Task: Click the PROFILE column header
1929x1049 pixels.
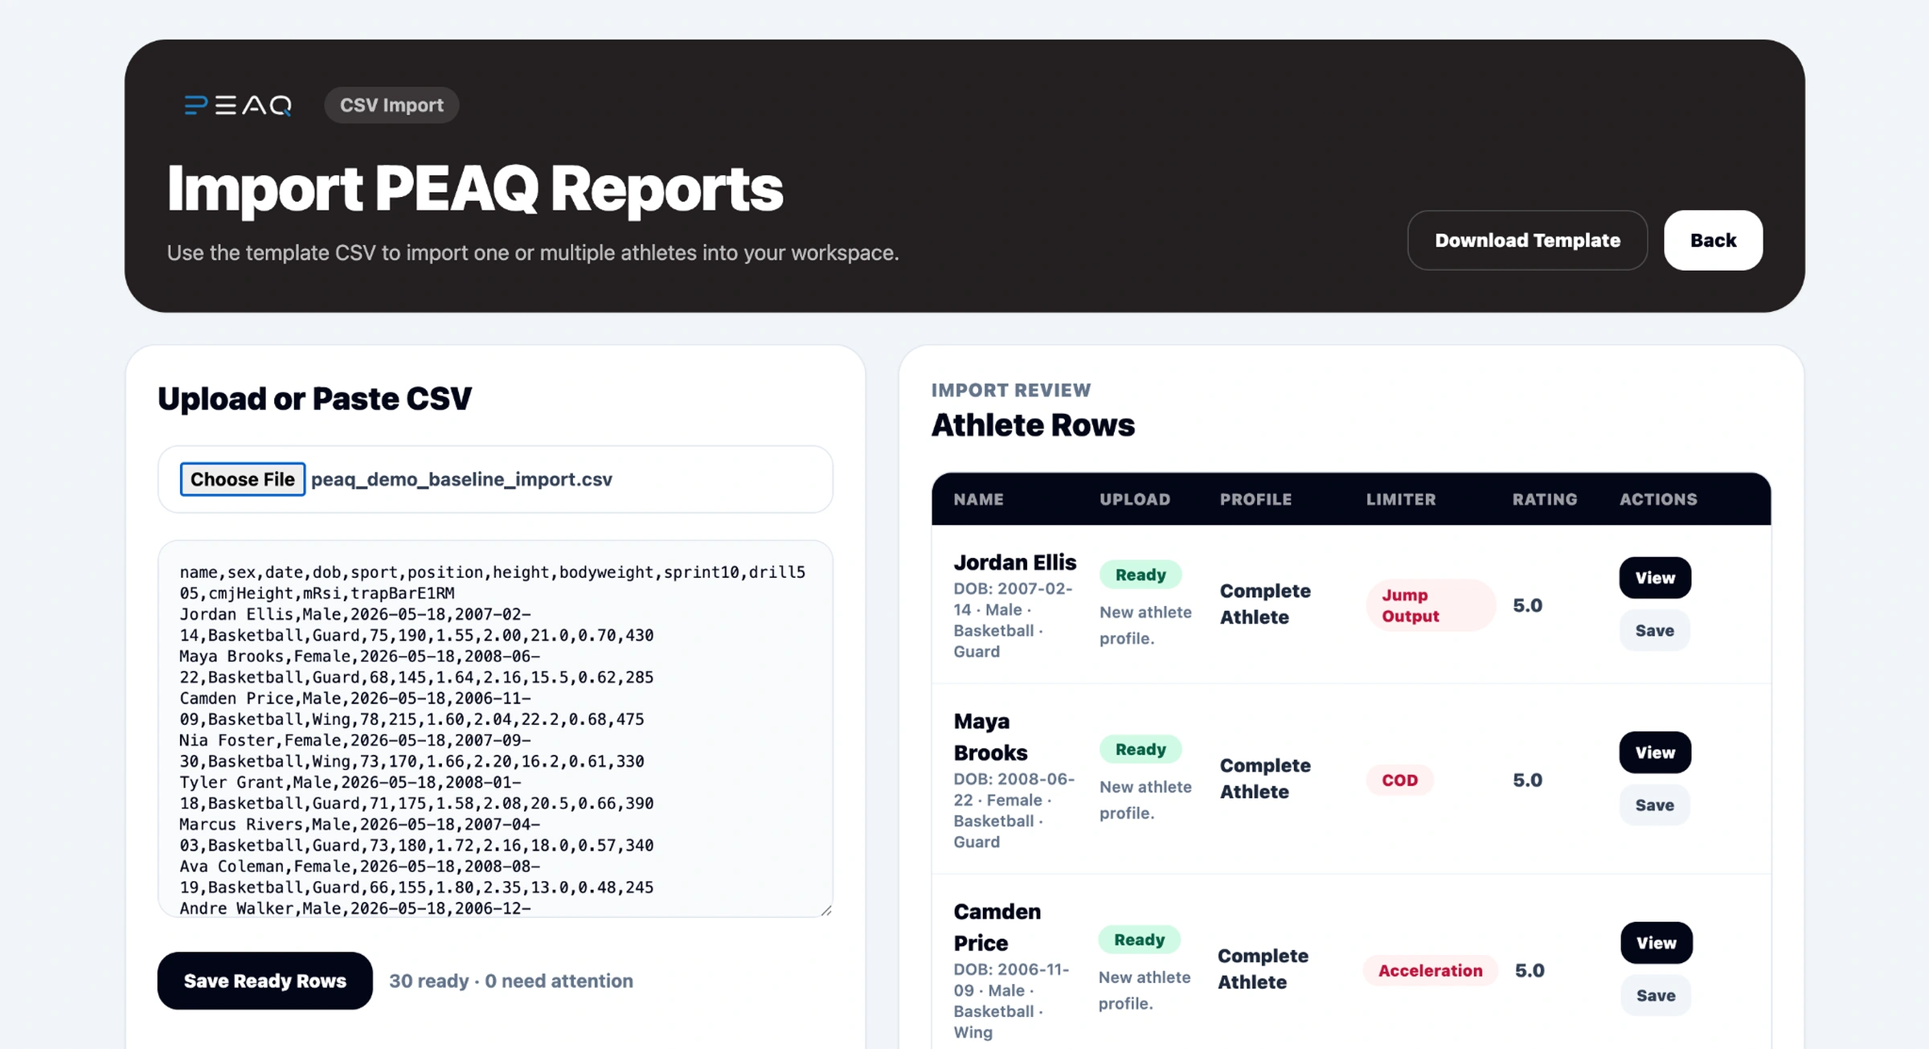Action: click(1255, 499)
